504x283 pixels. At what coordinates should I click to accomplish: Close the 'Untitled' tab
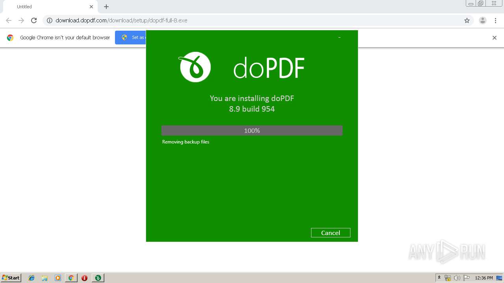coord(91,7)
